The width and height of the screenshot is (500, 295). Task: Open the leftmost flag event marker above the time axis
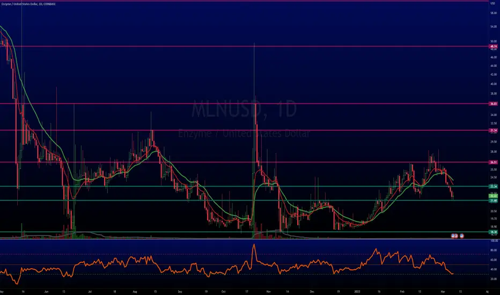[453, 236]
